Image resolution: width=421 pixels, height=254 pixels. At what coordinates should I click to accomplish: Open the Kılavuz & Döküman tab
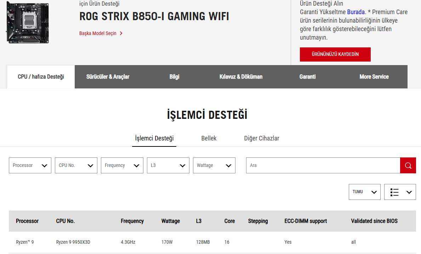pos(241,77)
